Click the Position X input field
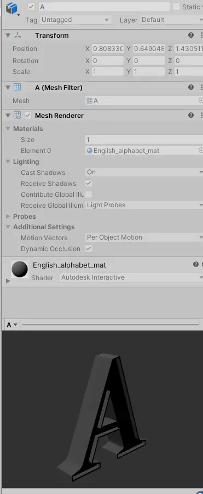 click(108, 49)
